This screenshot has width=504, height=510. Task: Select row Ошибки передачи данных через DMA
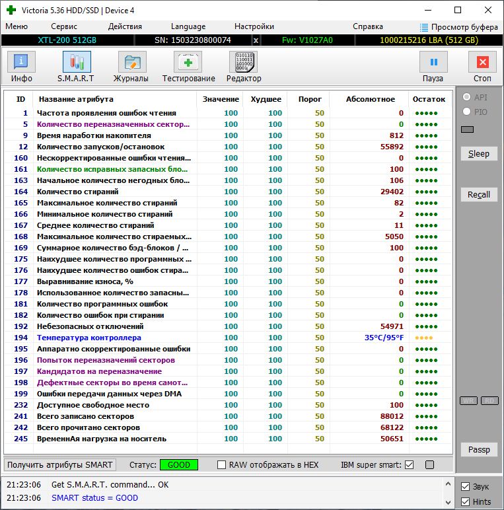228,394
